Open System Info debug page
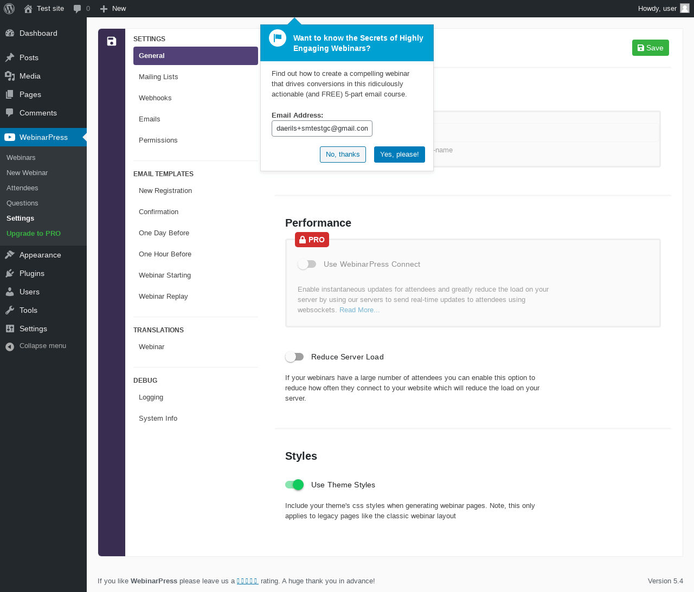 point(196,419)
